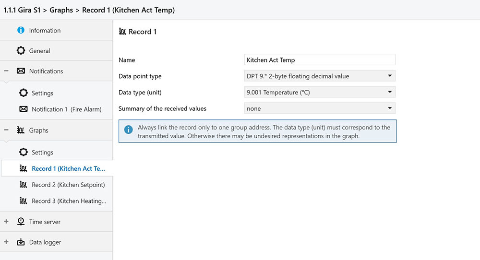Collapse the Graphs section
The height and width of the screenshot is (260, 480).
pyautogui.click(x=6, y=130)
